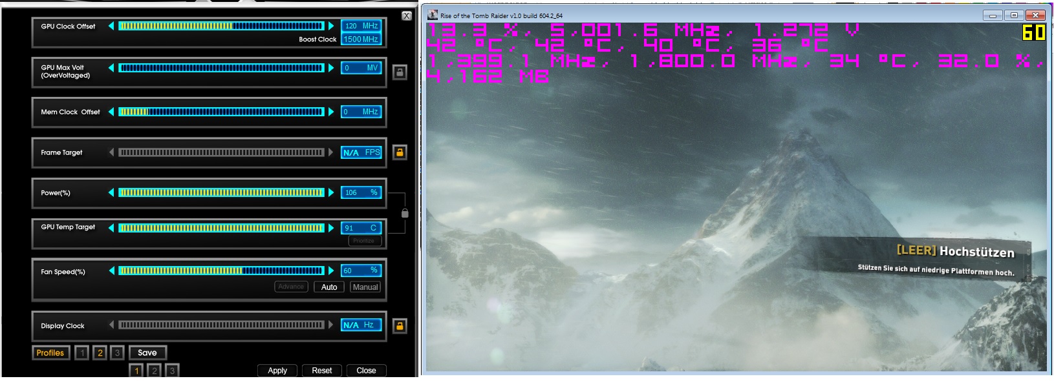This screenshot has height=381, width=1054.
Task: Click the Fan Speed(%) slider bar
Action: pos(221,271)
